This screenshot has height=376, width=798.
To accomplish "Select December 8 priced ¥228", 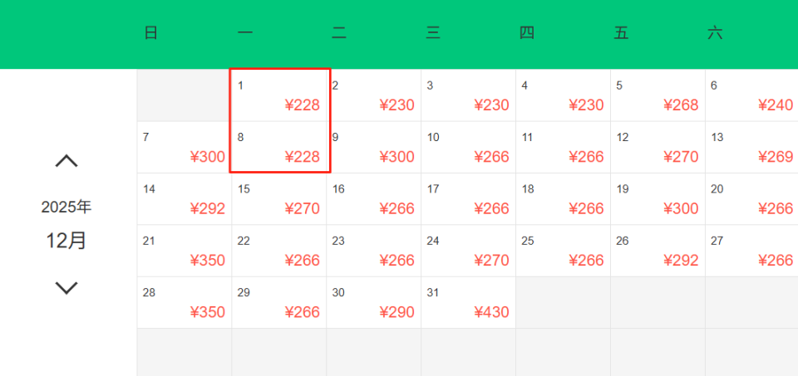I will tap(279, 147).
